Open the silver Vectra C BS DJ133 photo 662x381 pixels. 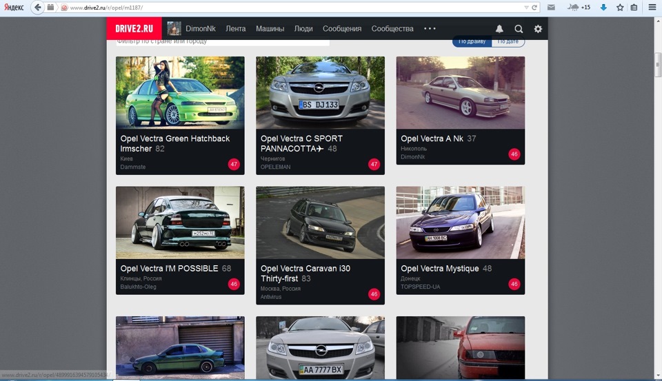(x=320, y=92)
